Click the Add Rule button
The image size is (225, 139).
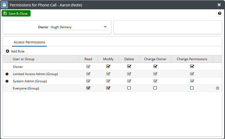pos(16,51)
